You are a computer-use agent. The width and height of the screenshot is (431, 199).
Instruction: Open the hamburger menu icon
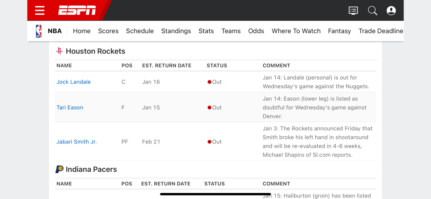pos(40,10)
